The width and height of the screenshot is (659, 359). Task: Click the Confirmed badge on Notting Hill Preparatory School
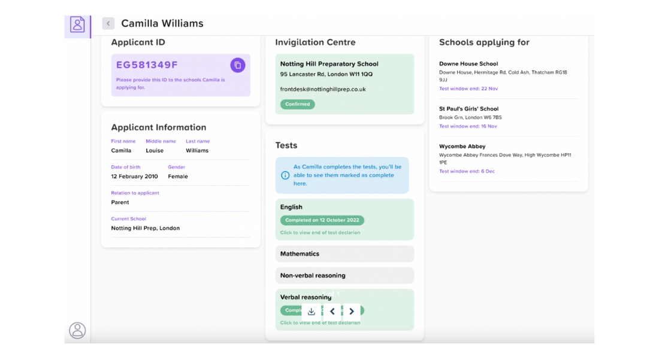tap(297, 104)
